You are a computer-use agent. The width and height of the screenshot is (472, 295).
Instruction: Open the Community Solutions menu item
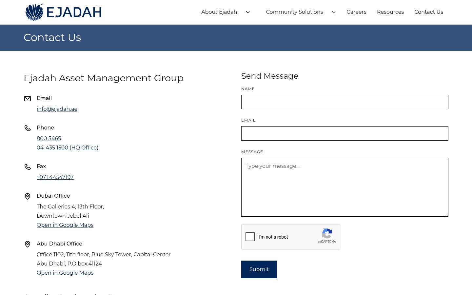tap(294, 12)
